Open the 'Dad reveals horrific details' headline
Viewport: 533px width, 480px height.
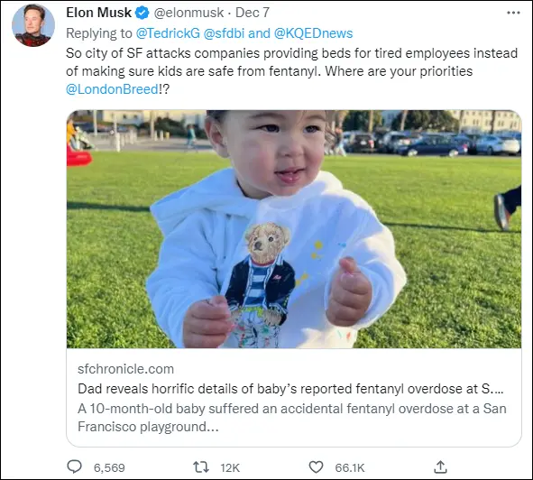coord(290,389)
